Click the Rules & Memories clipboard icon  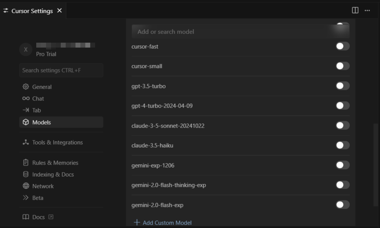pos(26,163)
